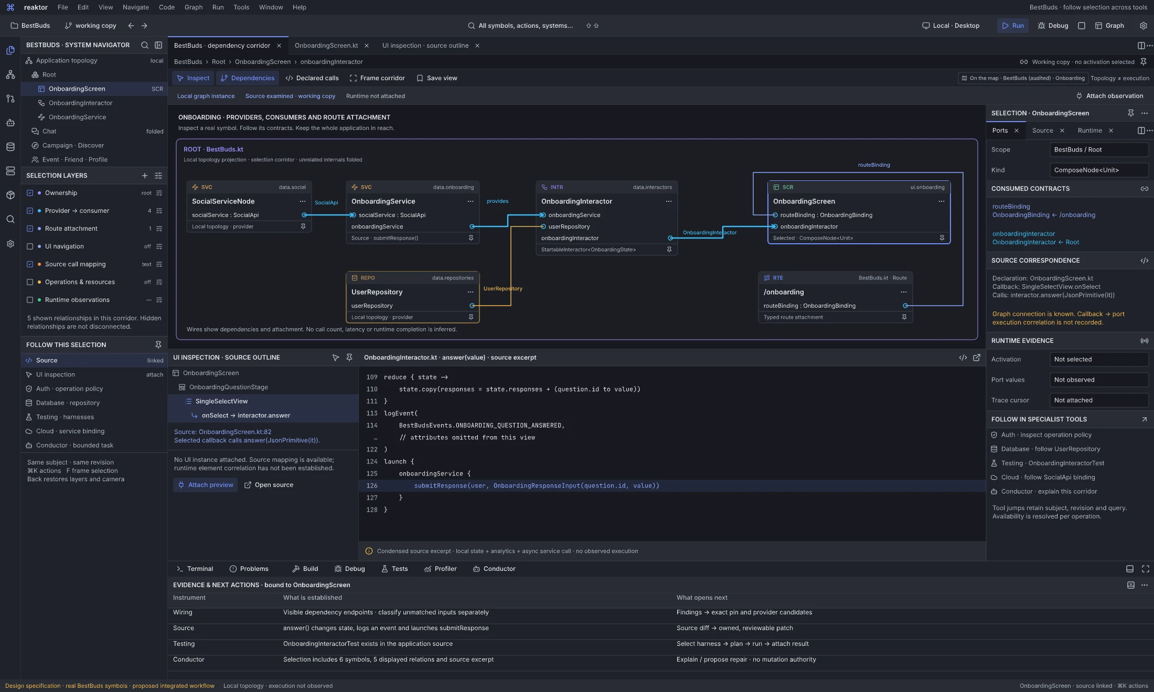
Task: Open the Activation Not selected dropdown
Action: point(1099,360)
